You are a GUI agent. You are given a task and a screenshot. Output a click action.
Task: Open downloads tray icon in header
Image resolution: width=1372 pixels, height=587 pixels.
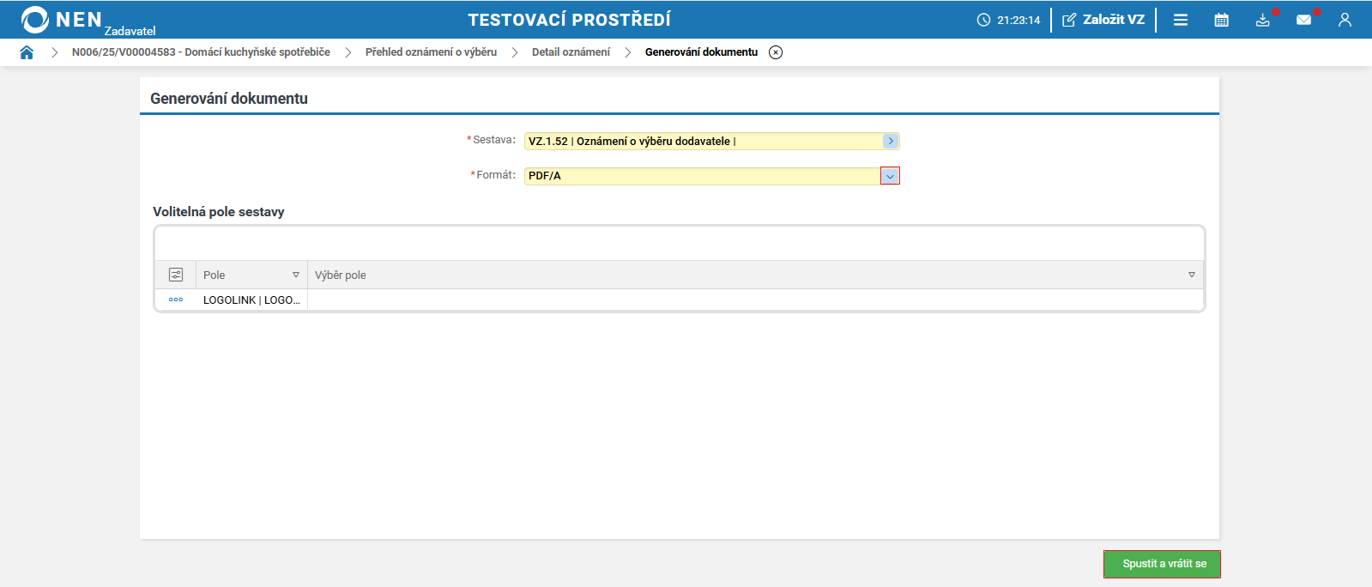[1263, 20]
